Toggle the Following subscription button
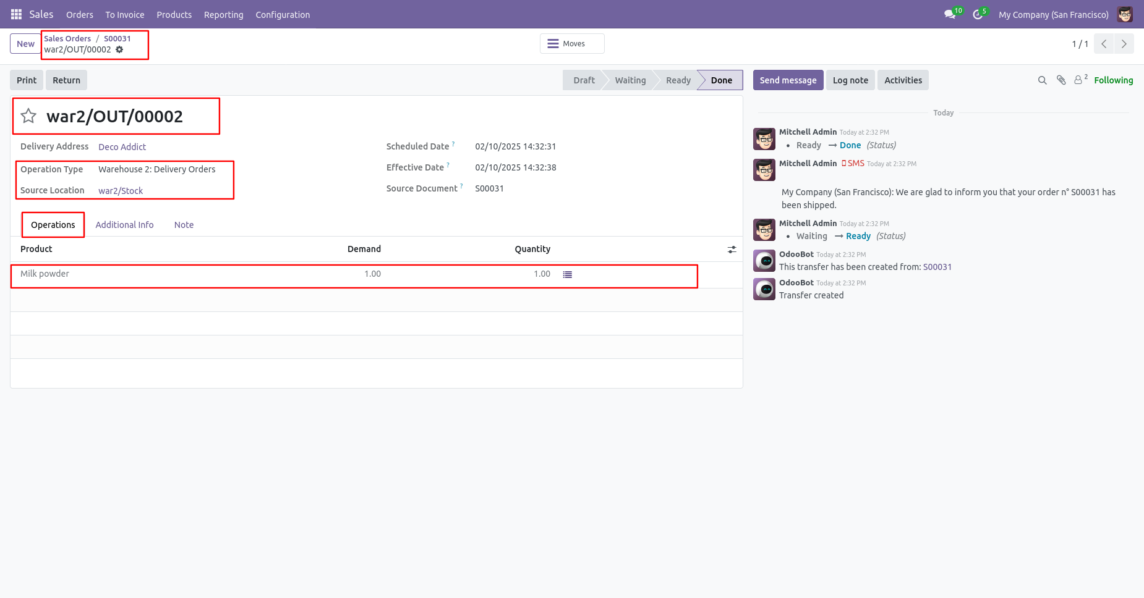The width and height of the screenshot is (1144, 598). click(x=1113, y=80)
